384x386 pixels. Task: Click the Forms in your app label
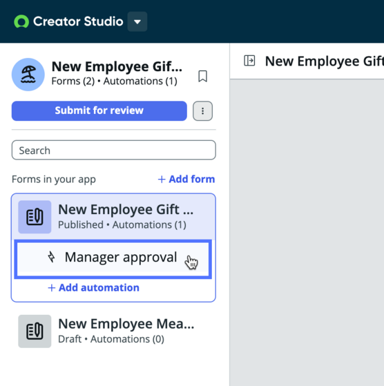point(54,180)
